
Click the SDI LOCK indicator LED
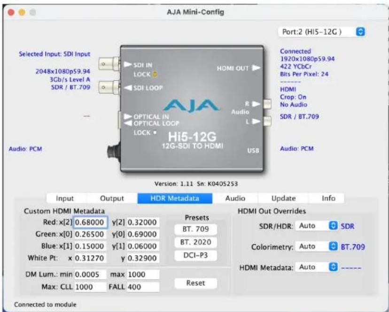click(x=155, y=74)
